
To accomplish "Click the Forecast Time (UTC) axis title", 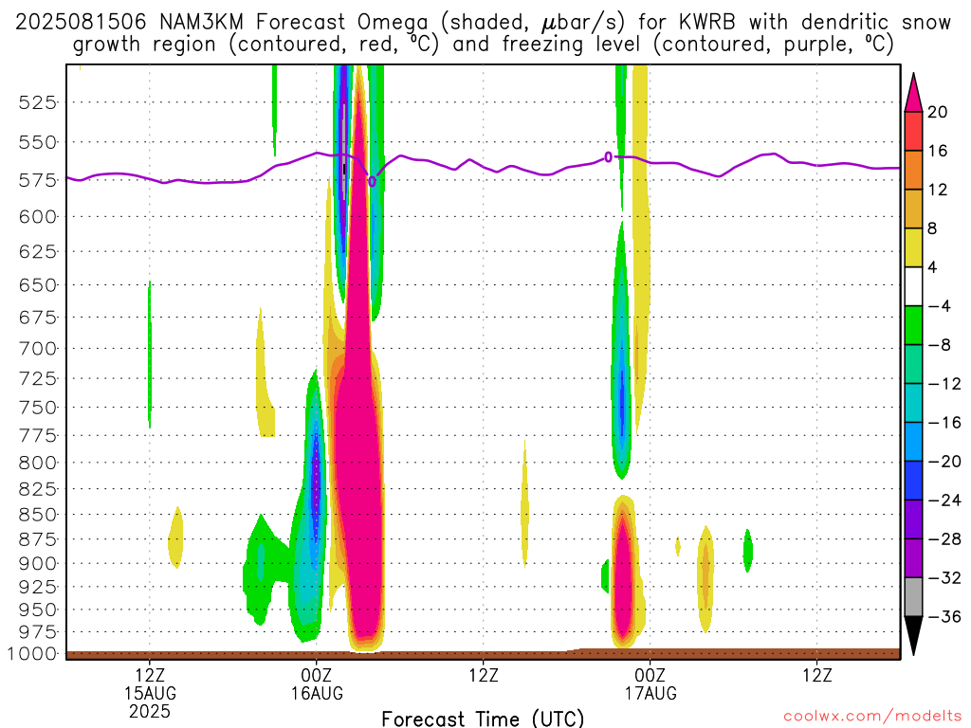I will [483, 719].
